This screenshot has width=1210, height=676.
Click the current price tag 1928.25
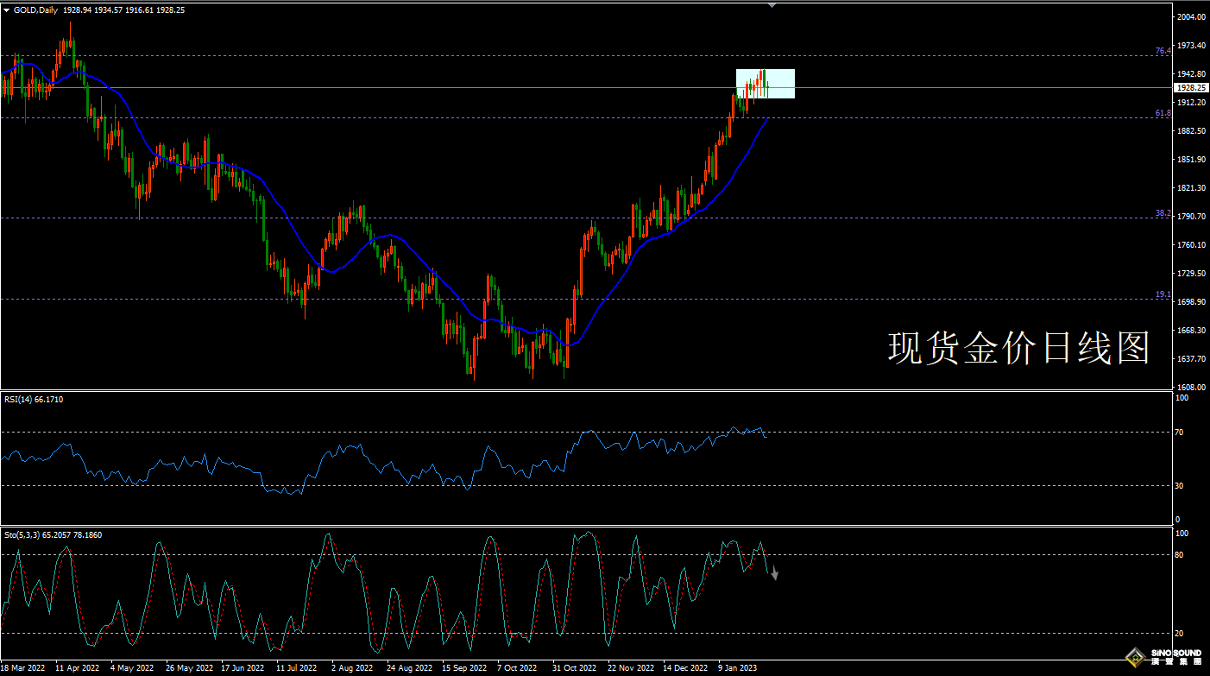click(x=1192, y=87)
